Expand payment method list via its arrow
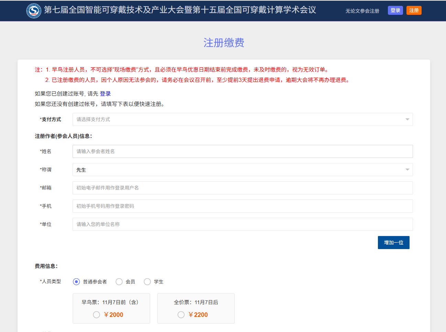The image size is (446, 332). click(x=407, y=119)
